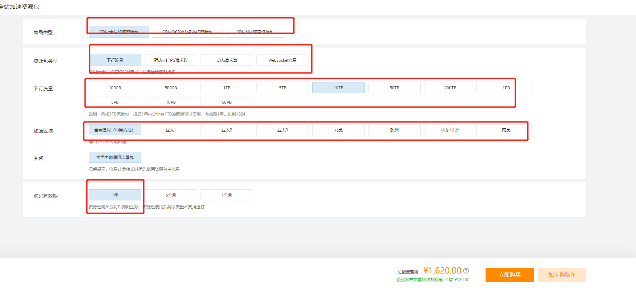Select the 中国内地通用流量包 plan
This screenshot has height=288, width=636.
tap(115, 158)
